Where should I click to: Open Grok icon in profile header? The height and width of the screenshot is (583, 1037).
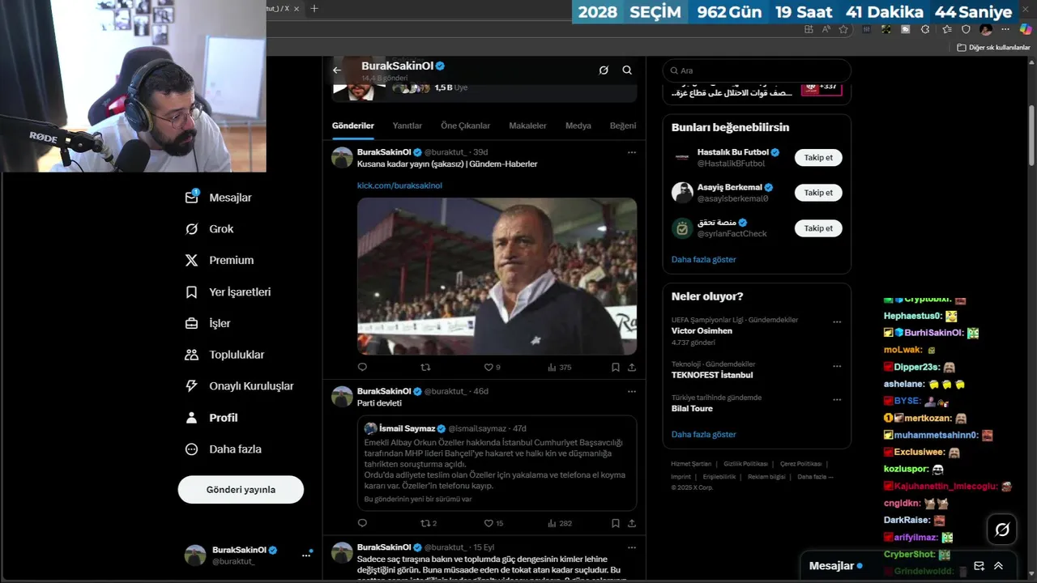[x=604, y=70]
